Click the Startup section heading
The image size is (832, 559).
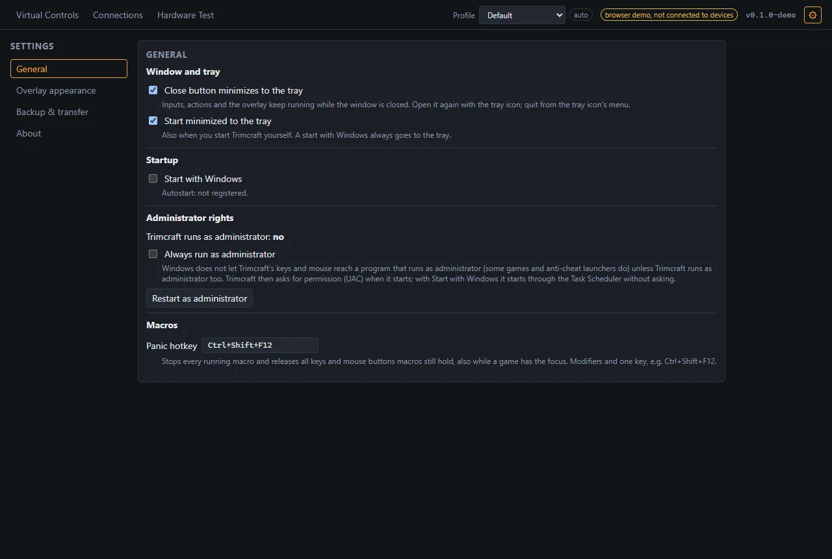[162, 160]
